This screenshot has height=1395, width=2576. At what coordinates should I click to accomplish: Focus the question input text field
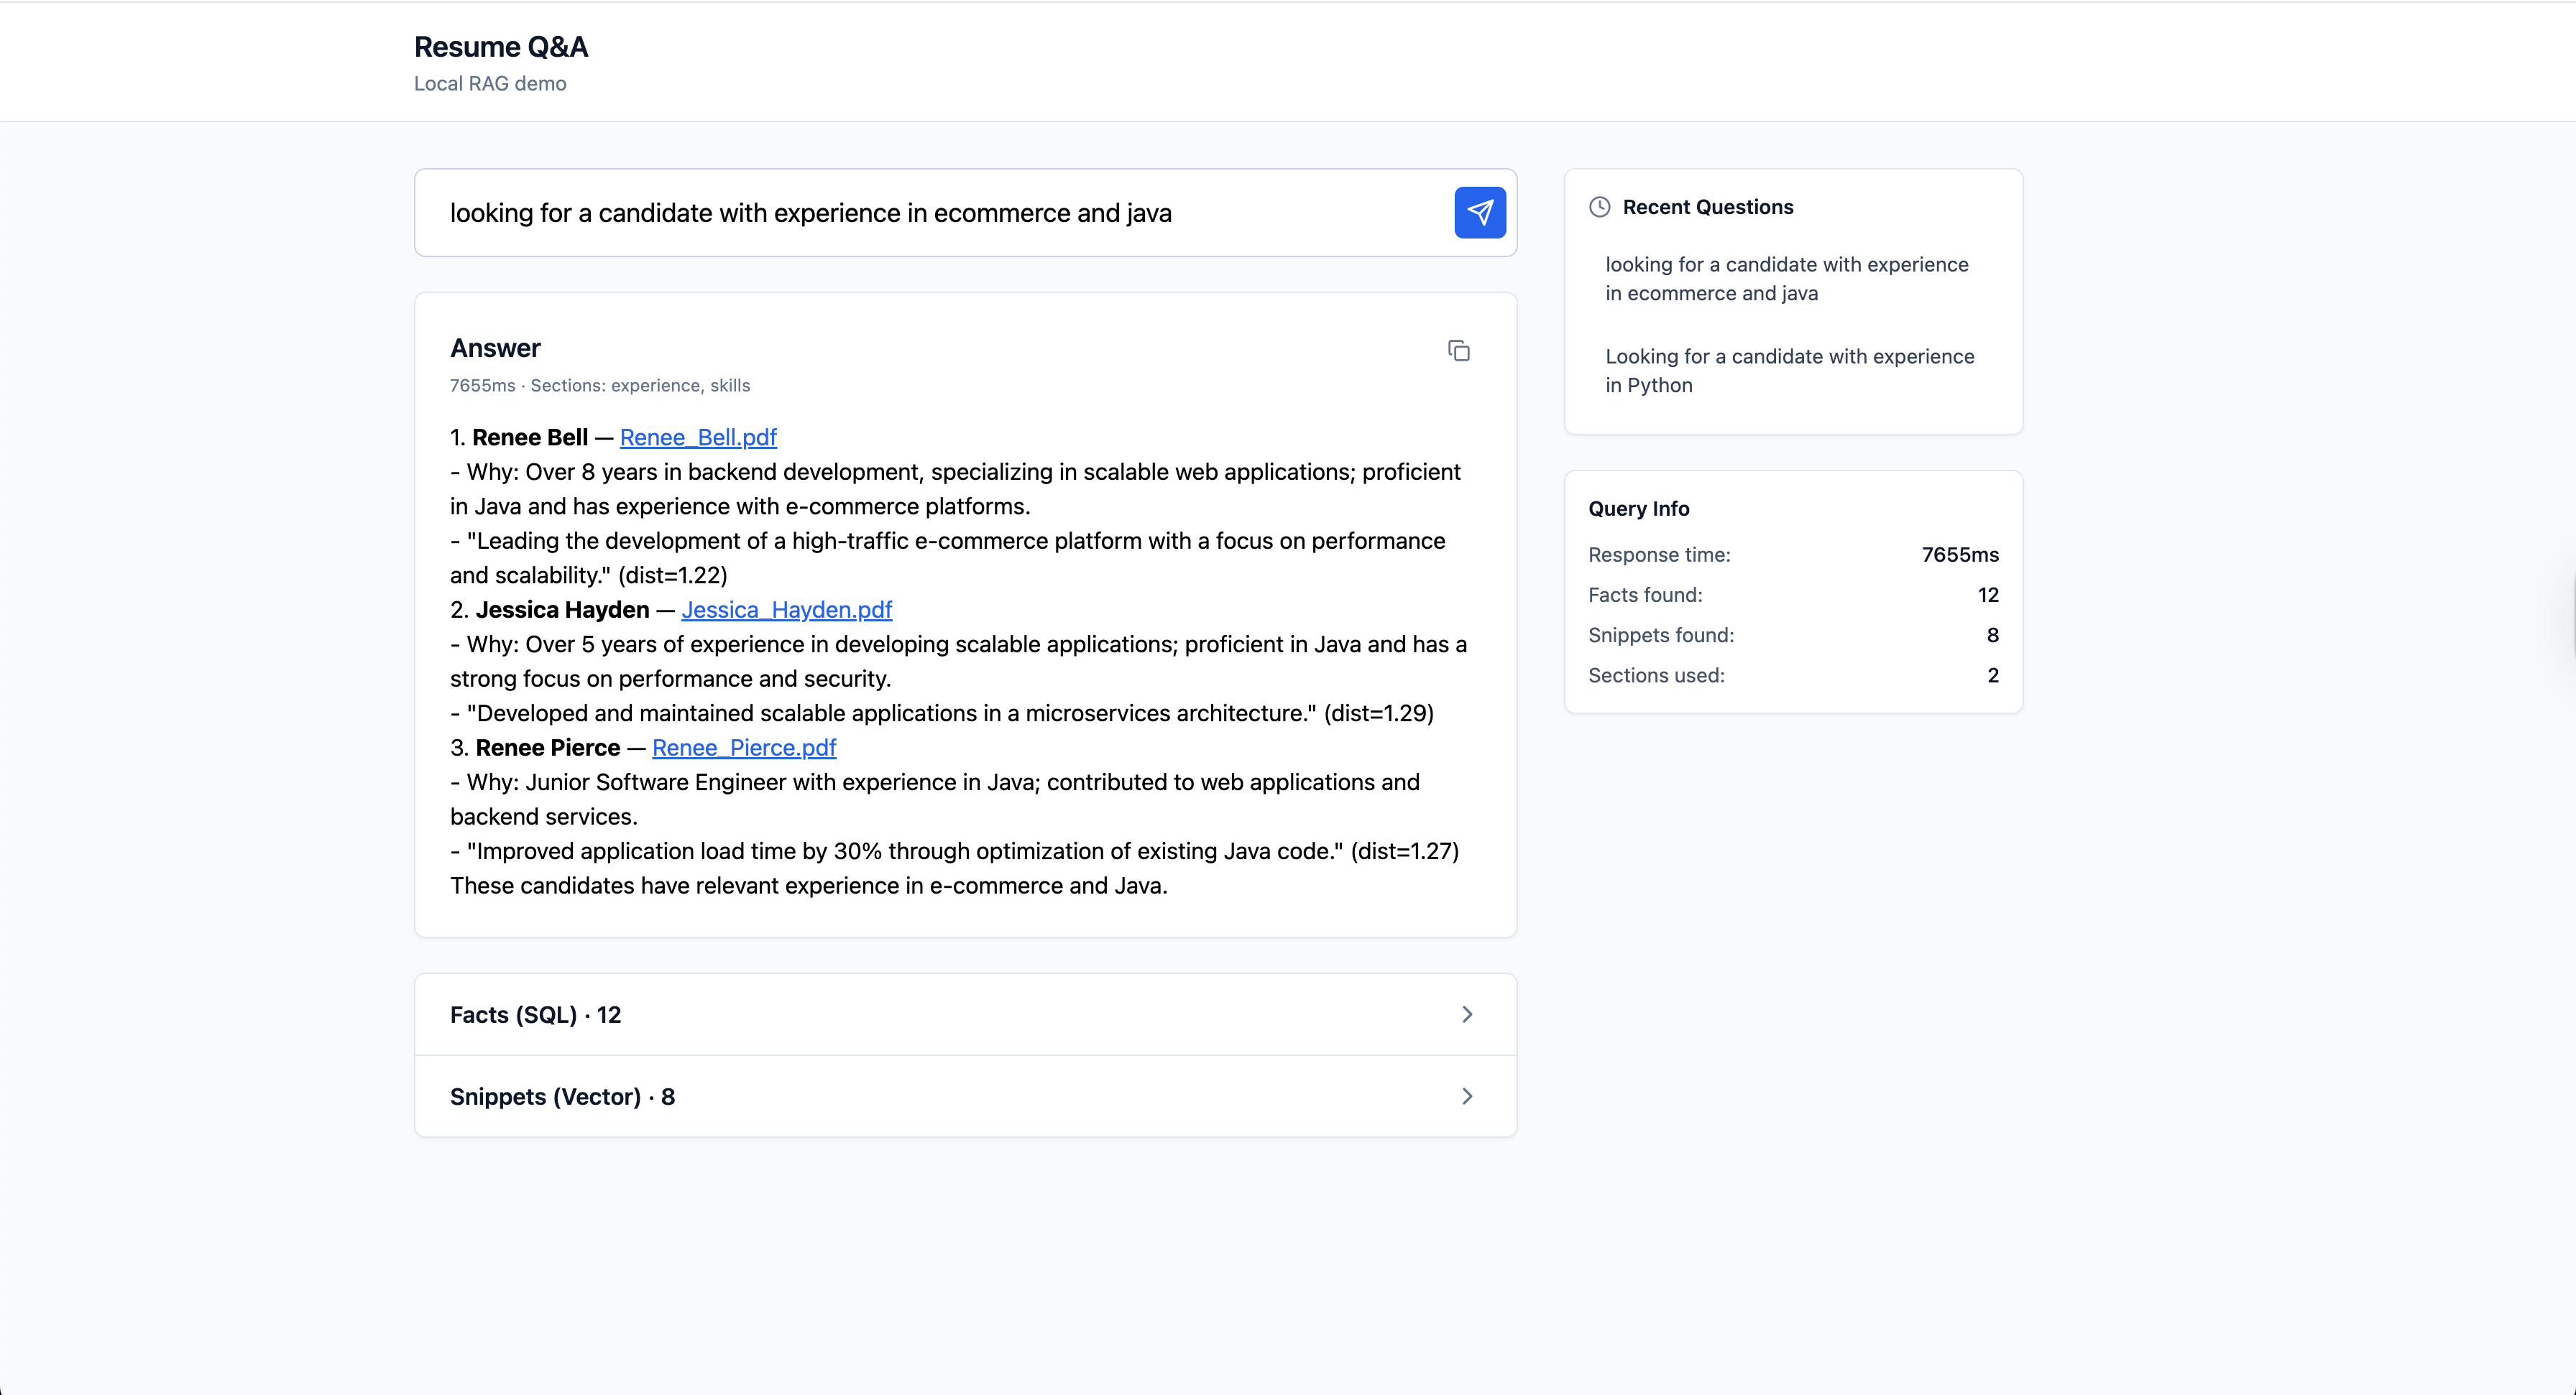pyautogui.click(x=930, y=213)
